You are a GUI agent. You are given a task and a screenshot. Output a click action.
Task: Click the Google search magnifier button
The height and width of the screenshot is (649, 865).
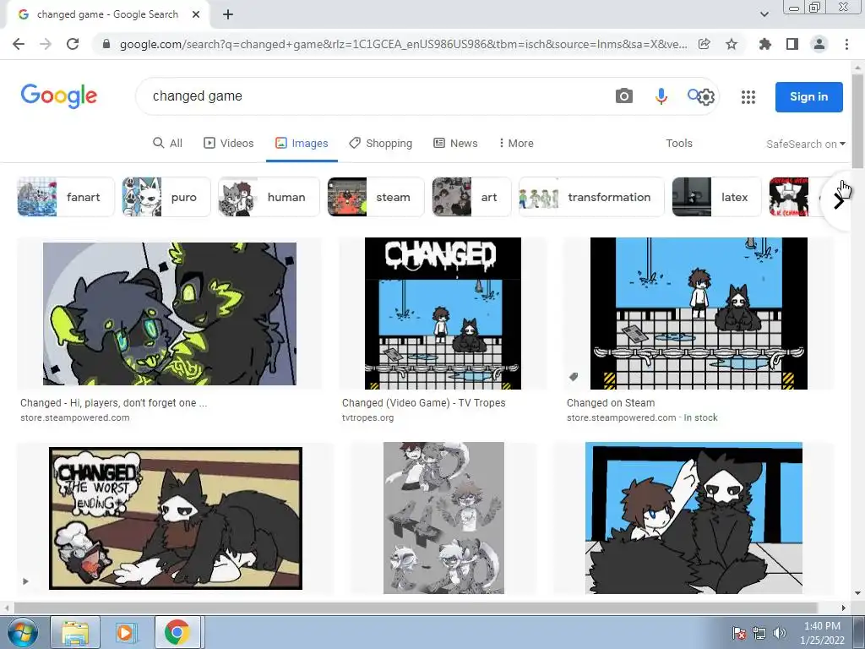click(x=694, y=95)
